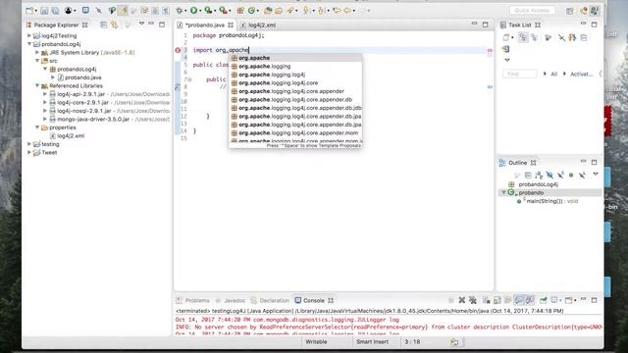Screen dimensions: 628x353
Task: Choose org.apache.logging from the suggestions
Action: 295,67
